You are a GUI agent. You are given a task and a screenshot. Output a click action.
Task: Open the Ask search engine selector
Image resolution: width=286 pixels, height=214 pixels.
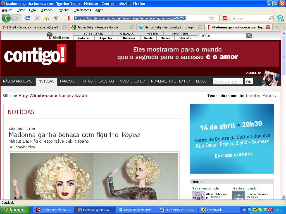click(226, 18)
